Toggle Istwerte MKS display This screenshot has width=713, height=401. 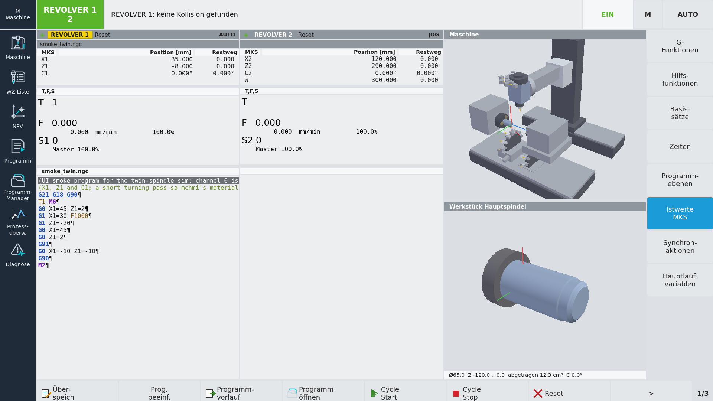point(680,213)
